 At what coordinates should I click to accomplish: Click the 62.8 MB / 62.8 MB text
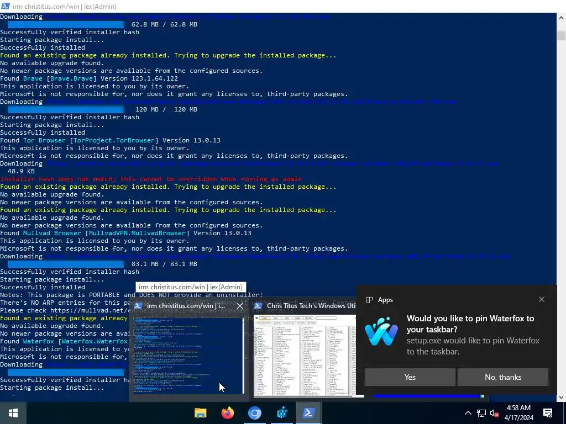tap(164, 24)
